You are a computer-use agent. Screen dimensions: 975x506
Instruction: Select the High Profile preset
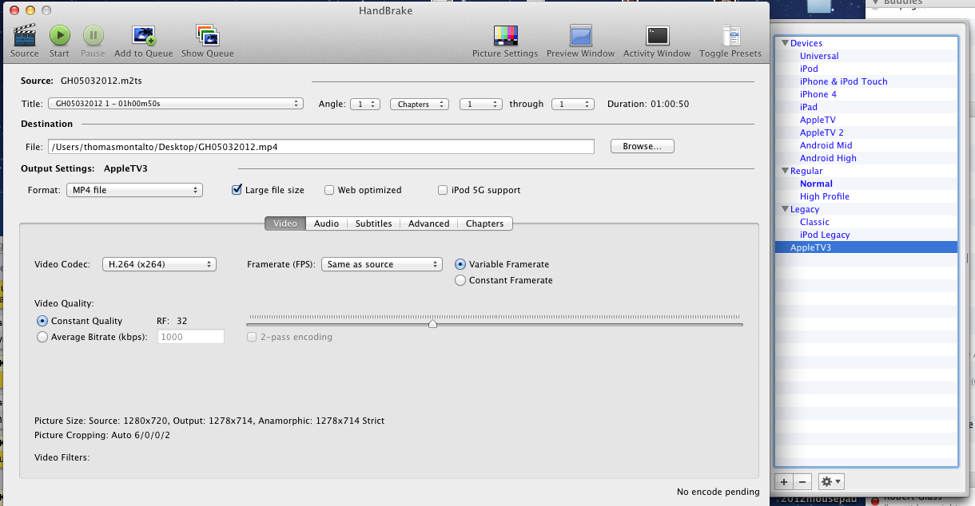click(x=825, y=196)
